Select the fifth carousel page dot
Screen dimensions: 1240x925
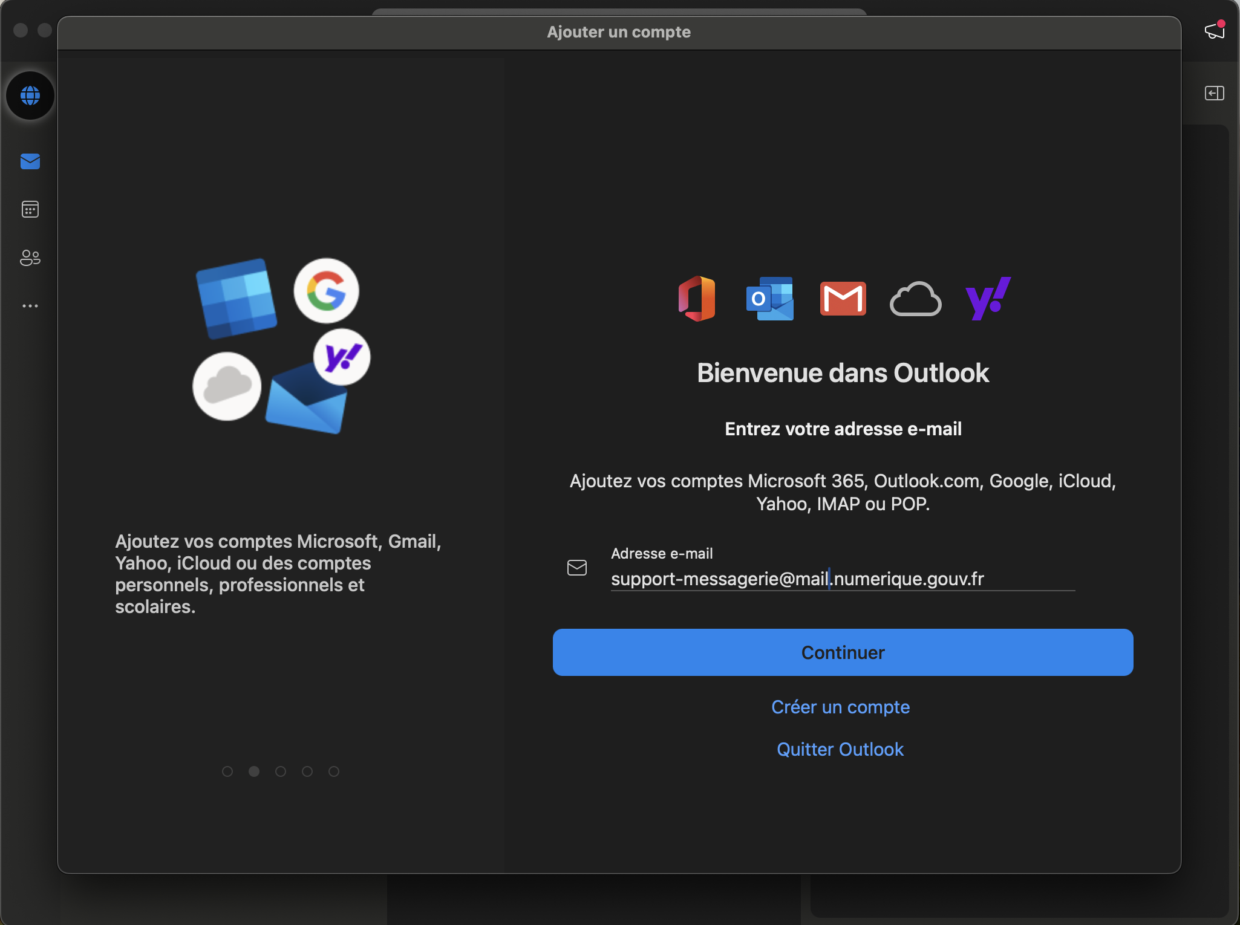tap(334, 771)
